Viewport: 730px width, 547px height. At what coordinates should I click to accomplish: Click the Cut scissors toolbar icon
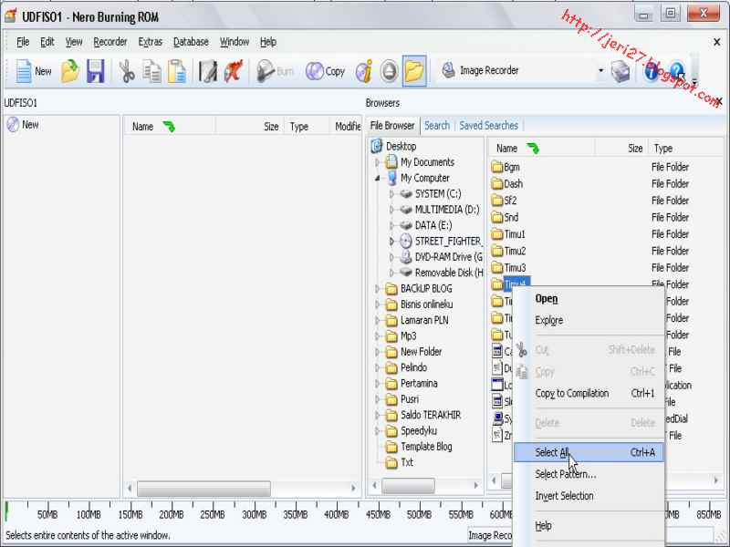click(x=126, y=71)
